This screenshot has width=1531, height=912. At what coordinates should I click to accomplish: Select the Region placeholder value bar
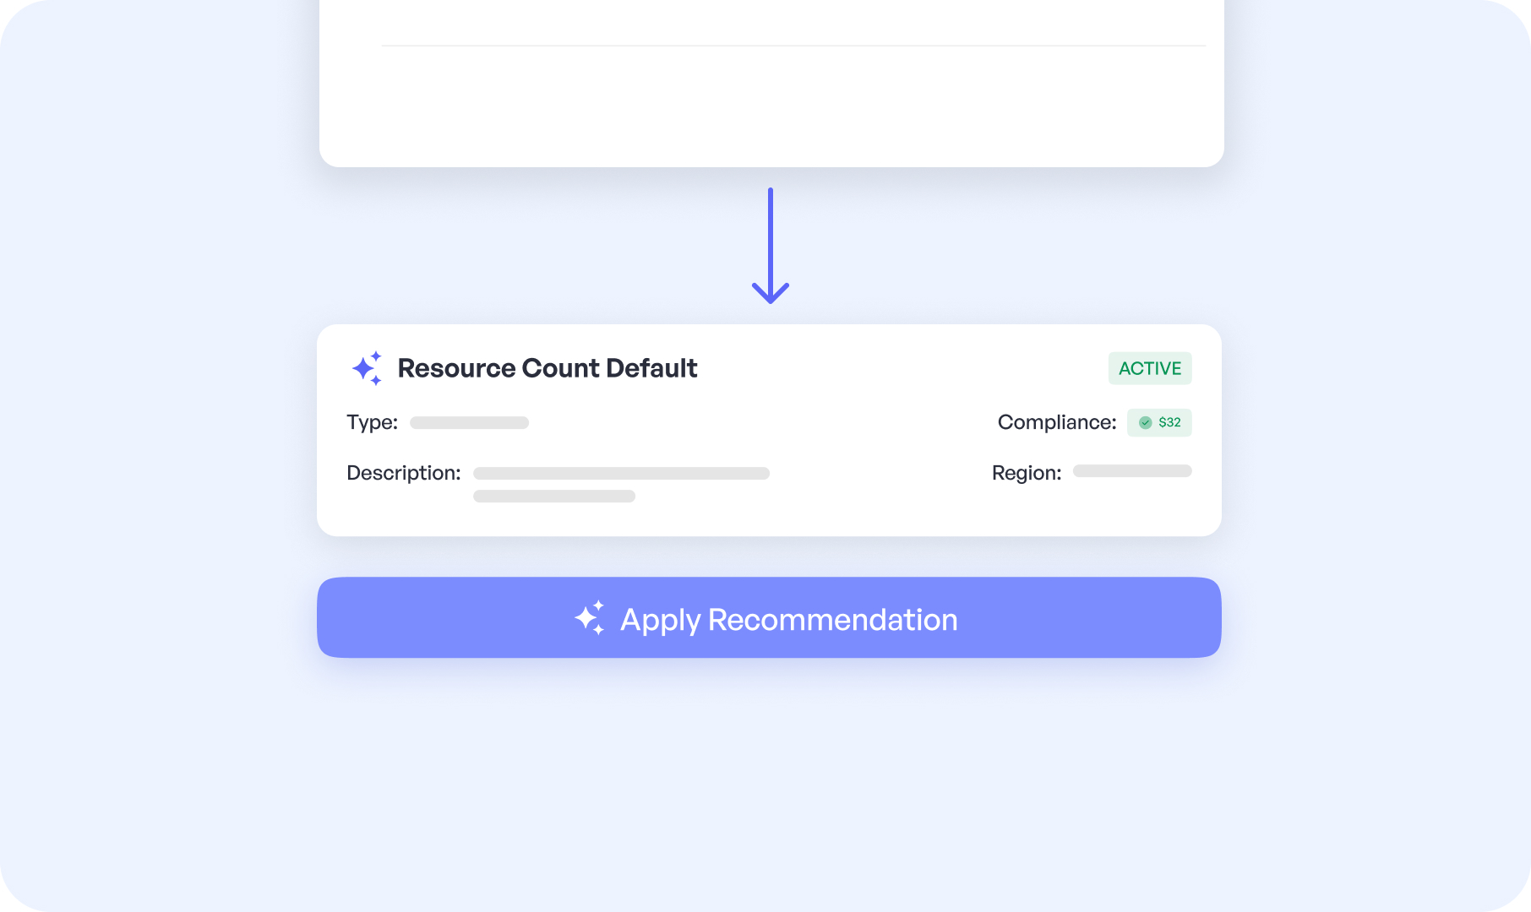click(x=1132, y=471)
